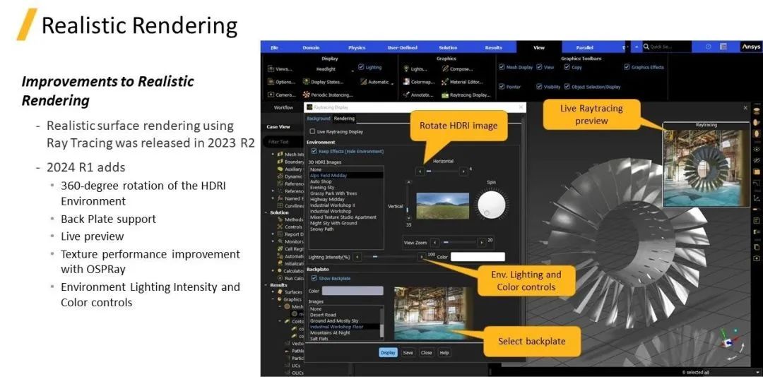The height and width of the screenshot is (379, 763).
Task: Open the Compose... tool
Action: tap(457, 69)
